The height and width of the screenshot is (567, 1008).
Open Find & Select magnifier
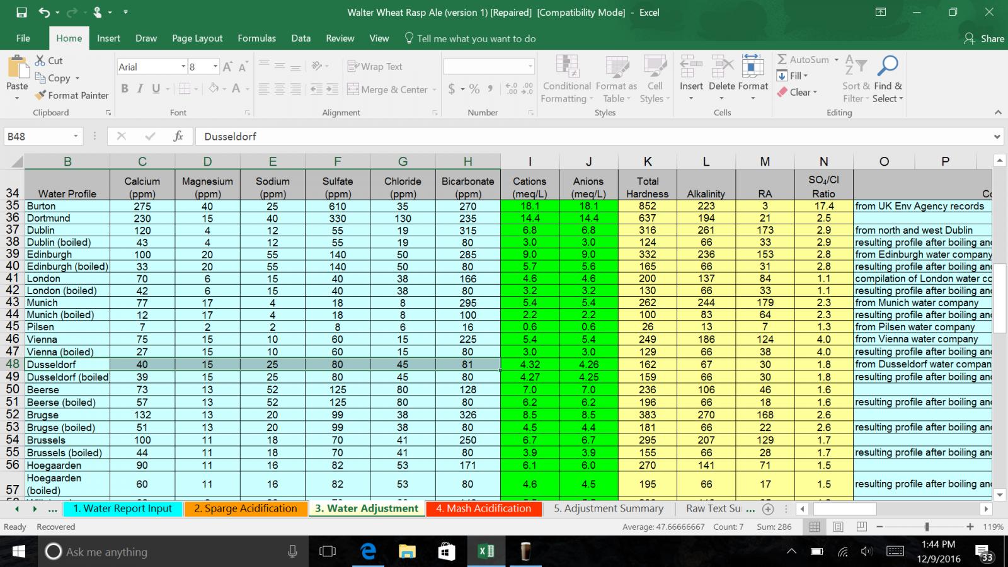pos(888,79)
